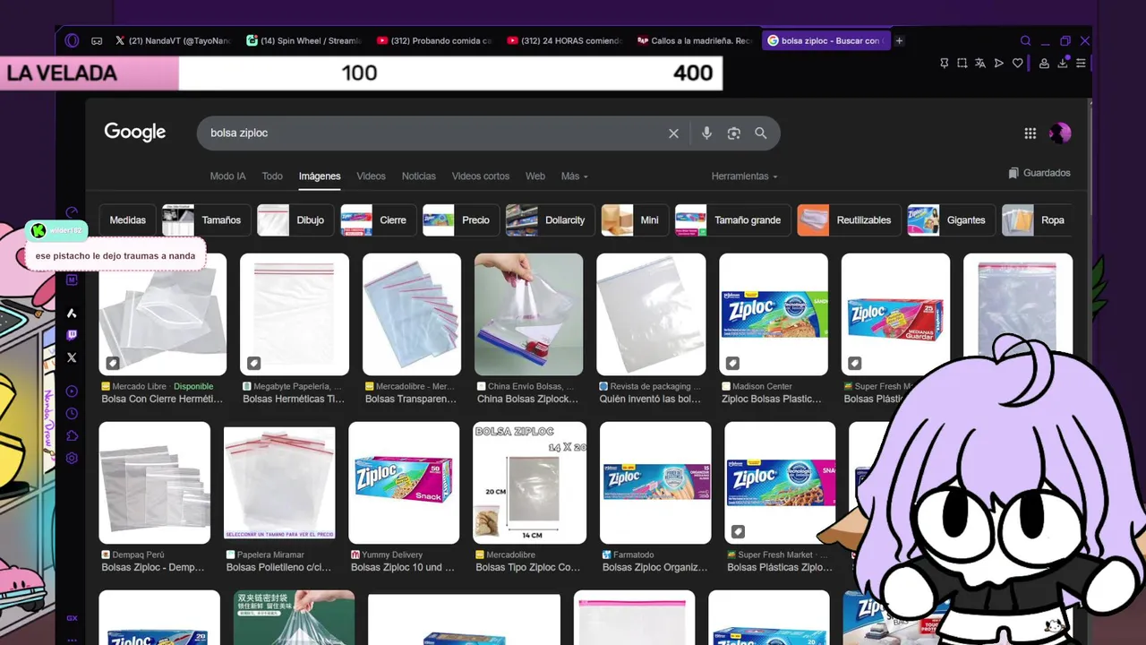This screenshot has width=1146, height=645.
Task: Switch to Modo IA tab
Action: point(227,176)
